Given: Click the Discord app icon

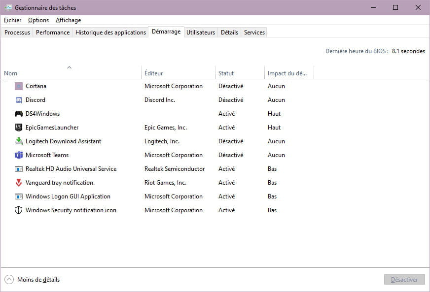Looking at the screenshot, I should pos(19,100).
